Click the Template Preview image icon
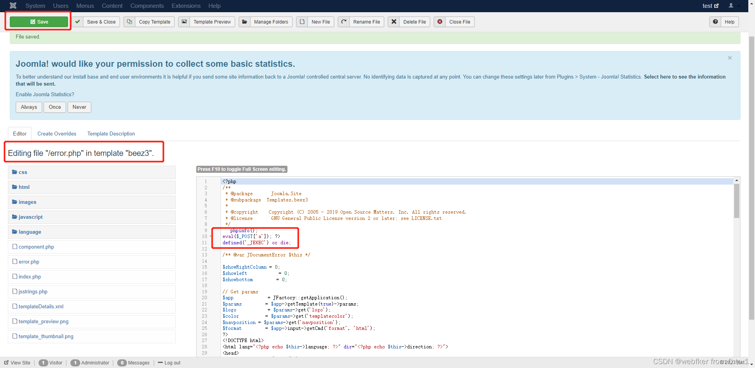 tap(184, 22)
